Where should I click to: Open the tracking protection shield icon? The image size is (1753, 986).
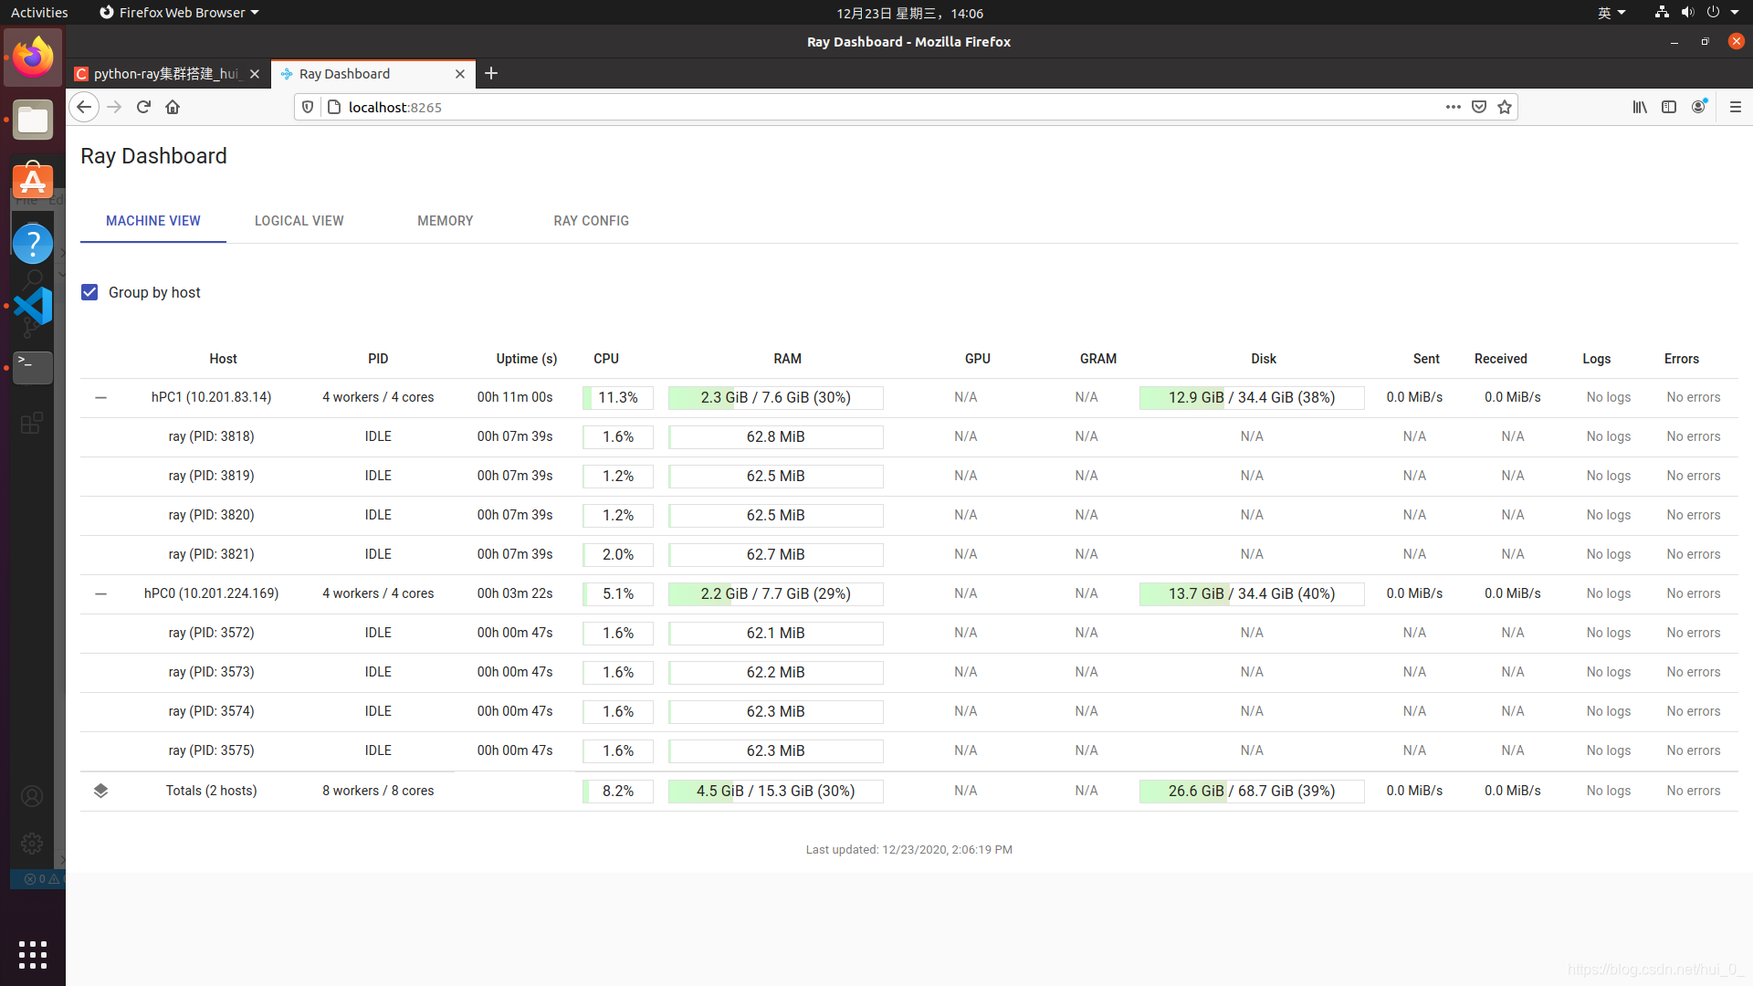click(x=308, y=107)
